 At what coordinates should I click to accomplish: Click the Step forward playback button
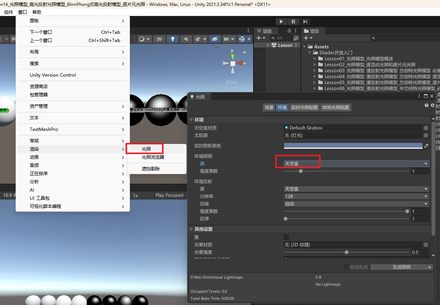tap(305, 22)
